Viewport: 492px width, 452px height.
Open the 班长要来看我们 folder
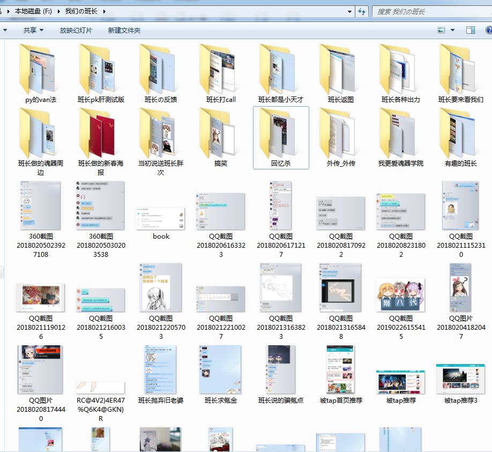460,74
